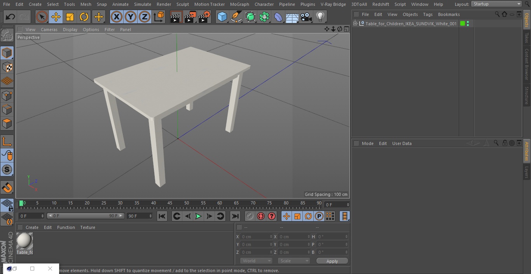Expand the Table_for_Children object tree

[x=355, y=24]
